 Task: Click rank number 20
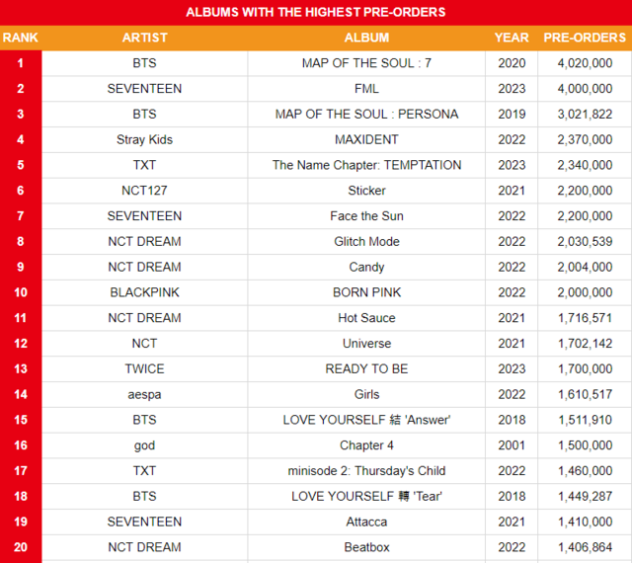pyautogui.click(x=21, y=547)
